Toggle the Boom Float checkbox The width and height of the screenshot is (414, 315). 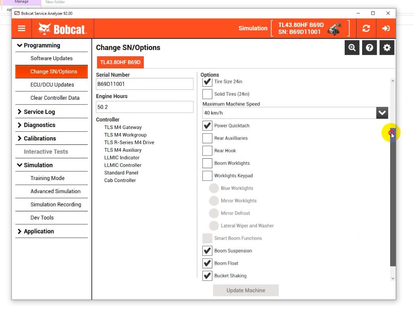pyautogui.click(x=207, y=263)
